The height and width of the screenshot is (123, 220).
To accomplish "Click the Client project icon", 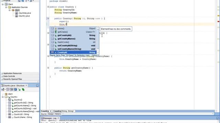I will [6, 4].
